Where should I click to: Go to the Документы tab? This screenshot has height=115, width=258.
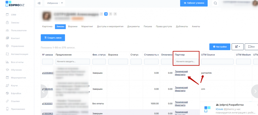click(x=134, y=27)
